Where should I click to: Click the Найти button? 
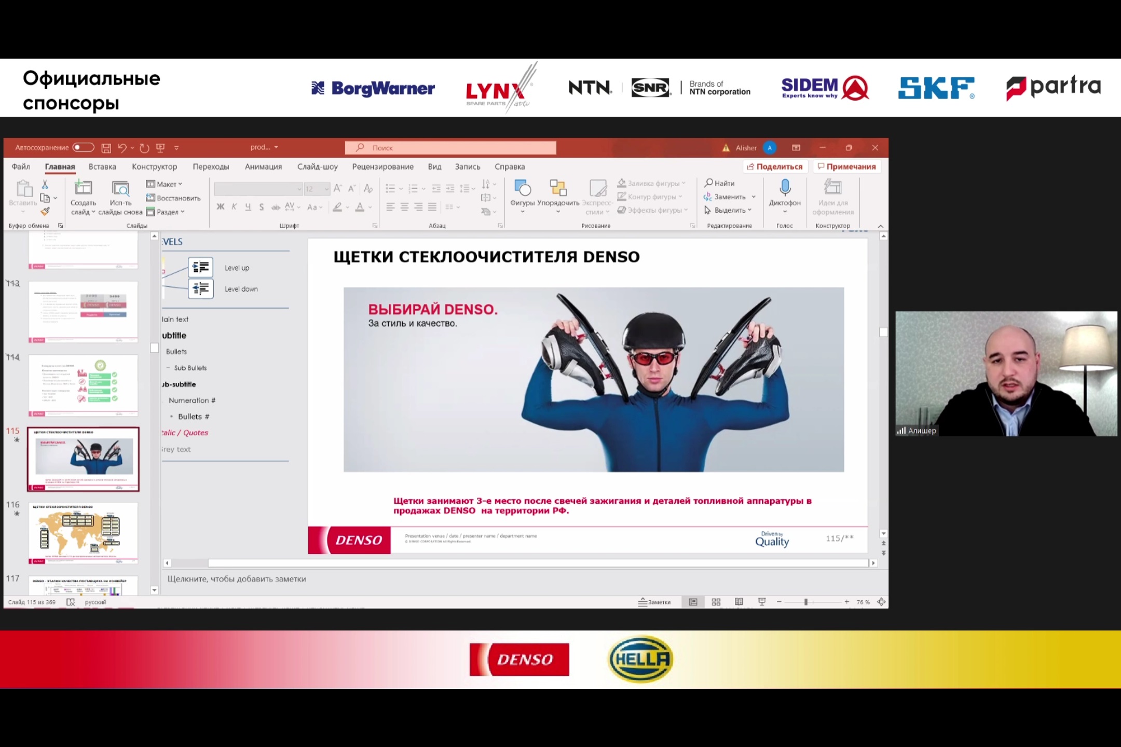[719, 183]
